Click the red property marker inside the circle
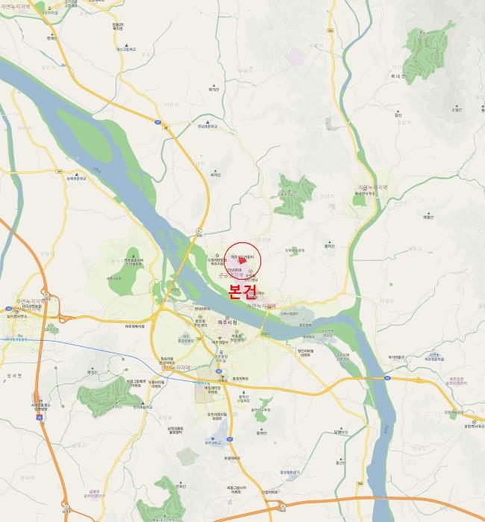The width and height of the screenshot is (485, 522). pos(242,262)
